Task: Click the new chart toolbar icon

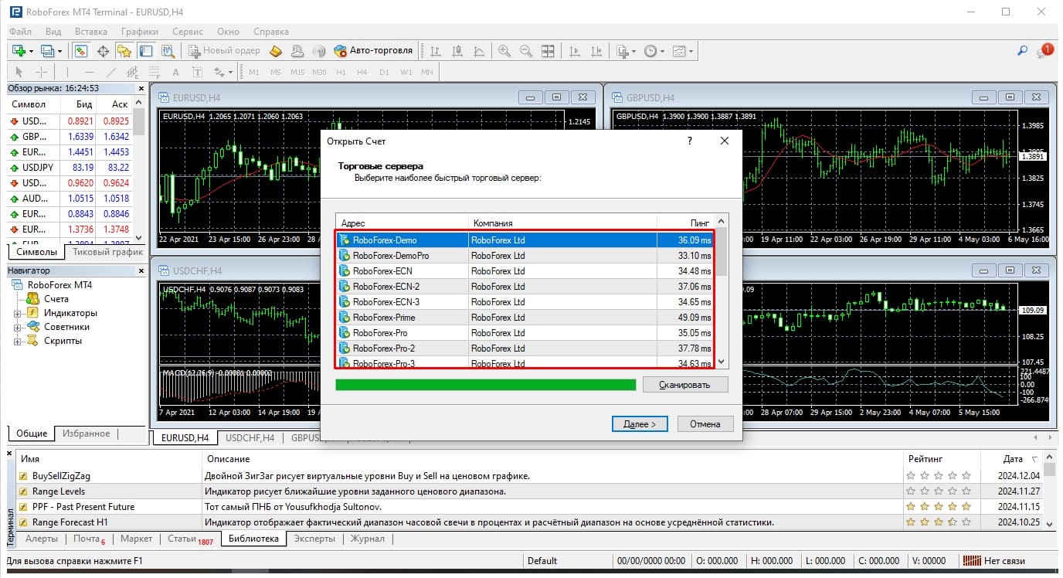Action: [19, 51]
